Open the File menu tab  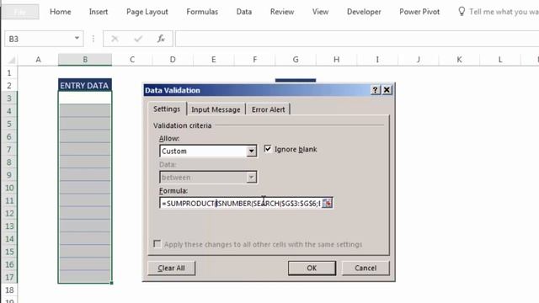[20, 12]
